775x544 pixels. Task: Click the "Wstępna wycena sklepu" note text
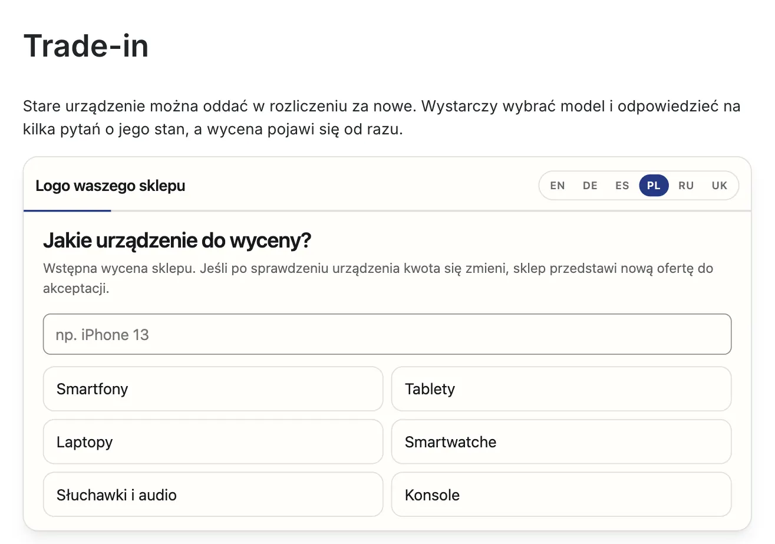(378, 279)
